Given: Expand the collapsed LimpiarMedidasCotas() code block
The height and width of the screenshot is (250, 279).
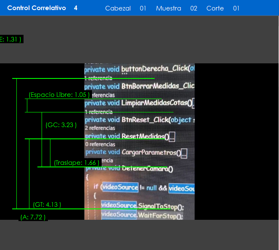Looking at the screenshot, I should tap(193, 103).
